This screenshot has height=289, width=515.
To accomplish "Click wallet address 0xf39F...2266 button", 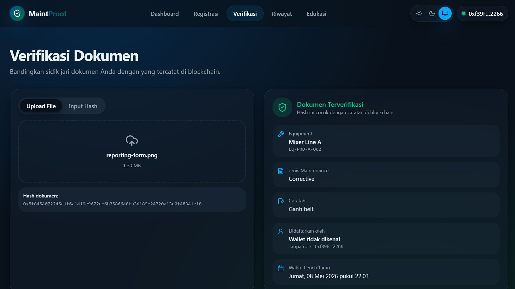I will click(x=483, y=14).
